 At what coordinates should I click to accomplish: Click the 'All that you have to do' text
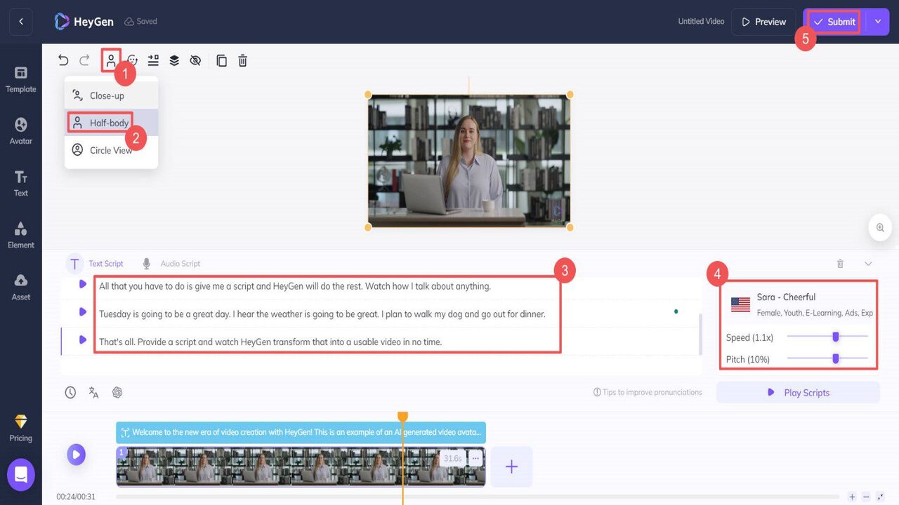(295, 286)
